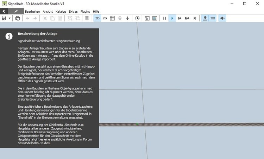Click the plus add-object icon
The height and width of the screenshot is (159, 264).
[x=127, y=18]
